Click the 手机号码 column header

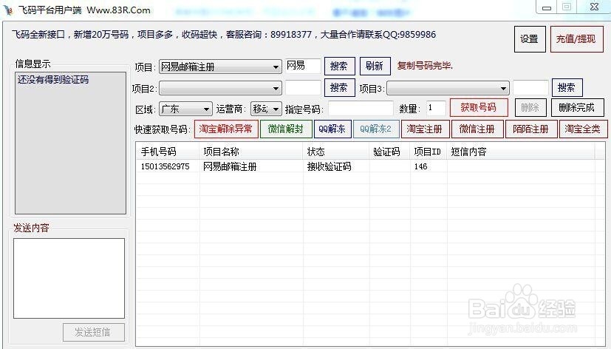[168, 152]
